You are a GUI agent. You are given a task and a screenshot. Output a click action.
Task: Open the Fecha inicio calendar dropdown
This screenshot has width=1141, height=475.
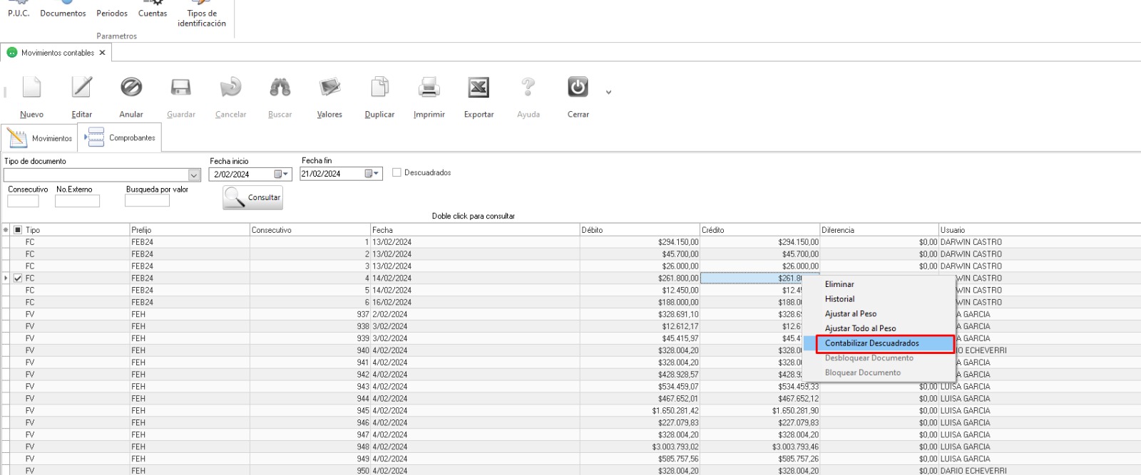coord(282,174)
